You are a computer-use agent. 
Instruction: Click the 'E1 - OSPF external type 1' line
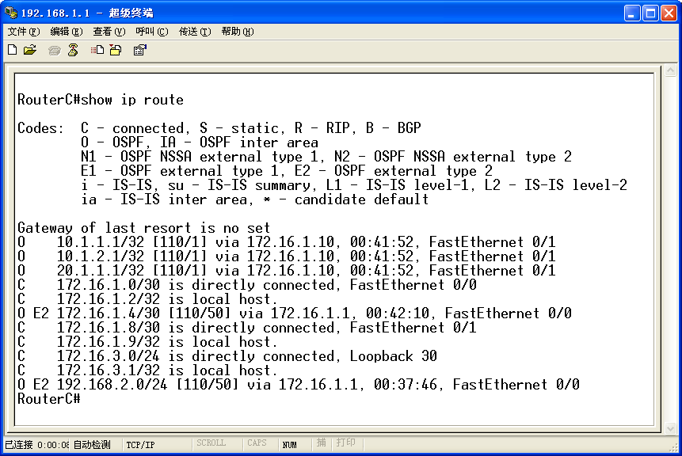point(287,171)
